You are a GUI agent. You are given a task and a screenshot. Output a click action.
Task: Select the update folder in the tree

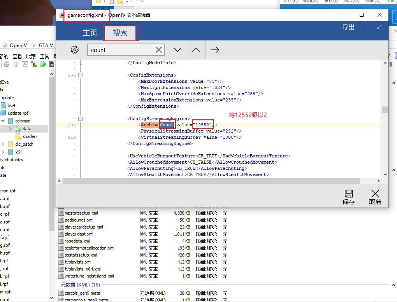click(7, 98)
